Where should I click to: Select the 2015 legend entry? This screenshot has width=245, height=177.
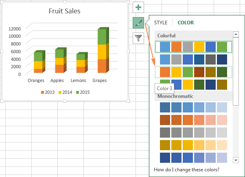click(x=83, y=93)
